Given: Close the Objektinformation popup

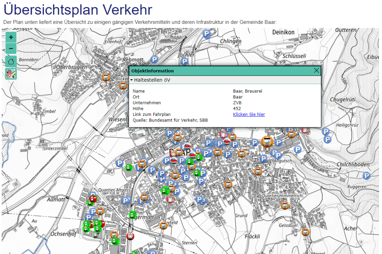Looking at the screenshot, I should [x=316, y=71].
